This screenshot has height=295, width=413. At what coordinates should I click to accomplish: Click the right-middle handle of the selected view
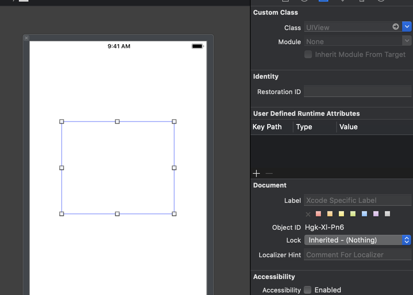click(174, 168)
